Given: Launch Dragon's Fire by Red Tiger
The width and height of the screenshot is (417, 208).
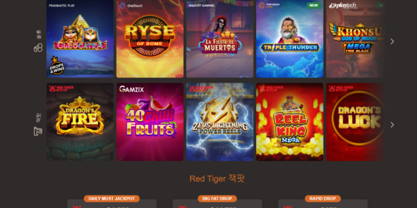Looking at the screenshot, I should tap(80, 122).
